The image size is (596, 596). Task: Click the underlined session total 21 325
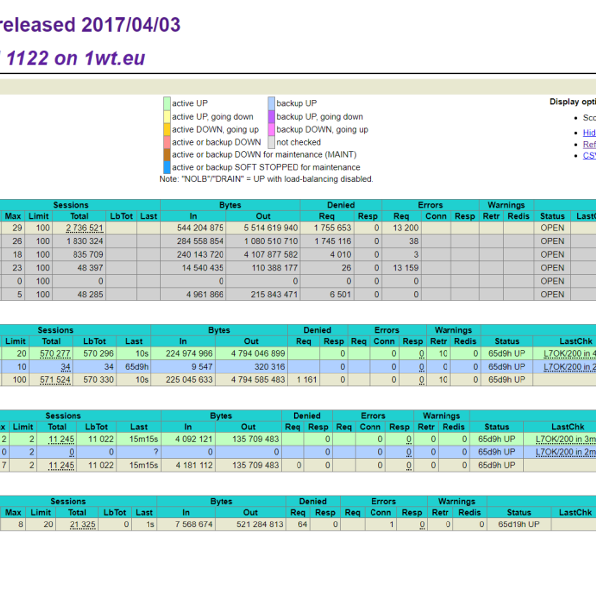(82, 525)
